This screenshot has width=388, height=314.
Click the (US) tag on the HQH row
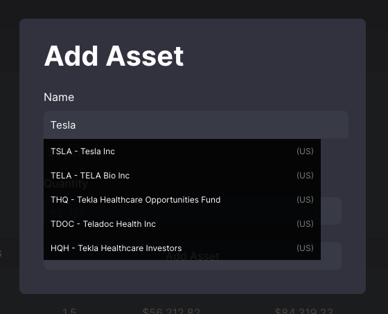pos(305,248)
